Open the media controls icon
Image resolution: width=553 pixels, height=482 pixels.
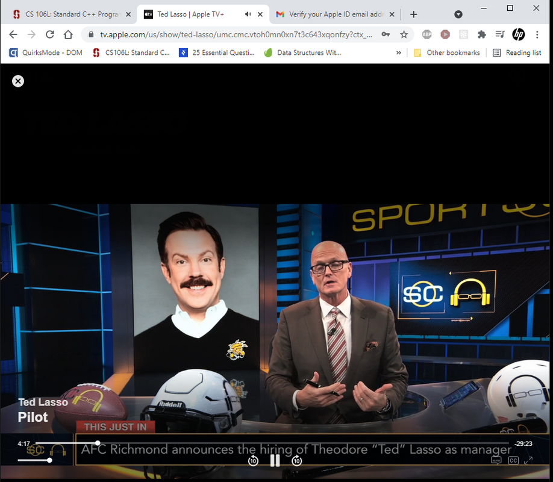(500, 34)
